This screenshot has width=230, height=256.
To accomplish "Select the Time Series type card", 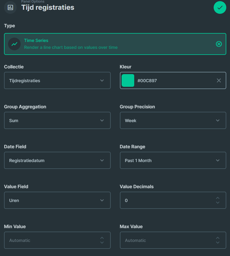I will [x=115, y=44].
